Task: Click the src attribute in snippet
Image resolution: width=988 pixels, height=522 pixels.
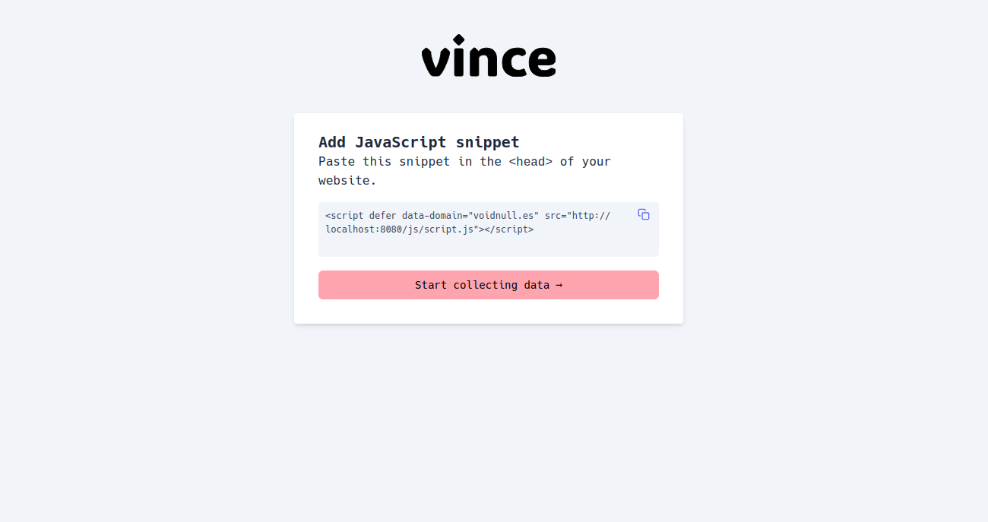Action: (553, 216)
